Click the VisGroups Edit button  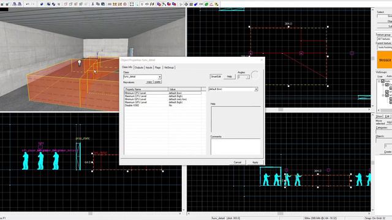coord(387,117)
